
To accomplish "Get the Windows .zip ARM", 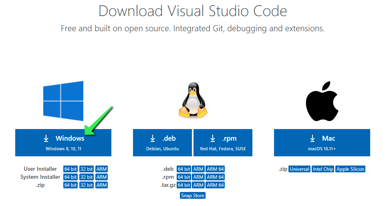I will (x=101, y=185).
